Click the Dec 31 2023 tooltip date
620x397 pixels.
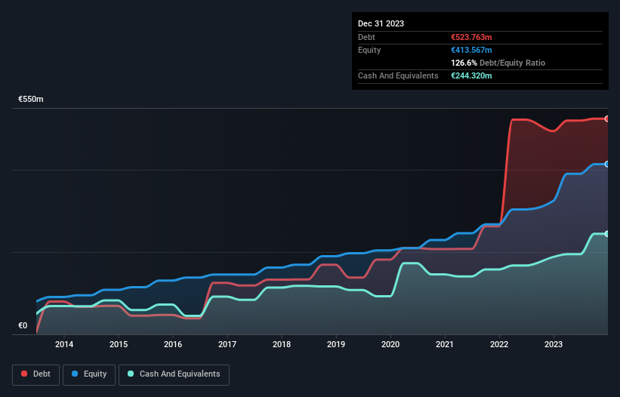381,23
